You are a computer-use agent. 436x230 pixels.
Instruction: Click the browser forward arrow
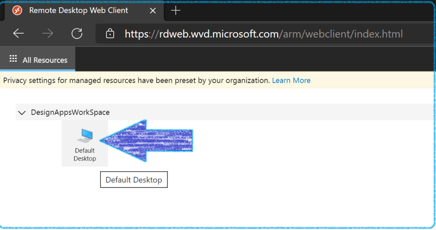pyautogui.click(x=48, y=34)
